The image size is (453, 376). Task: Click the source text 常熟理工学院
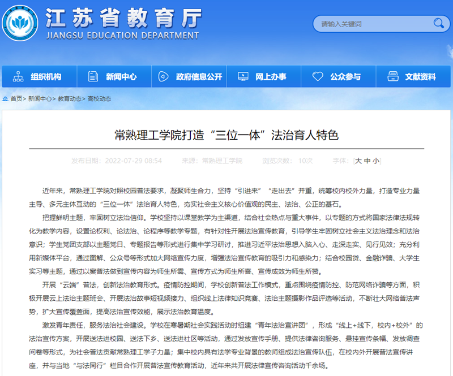click(222, 161)
